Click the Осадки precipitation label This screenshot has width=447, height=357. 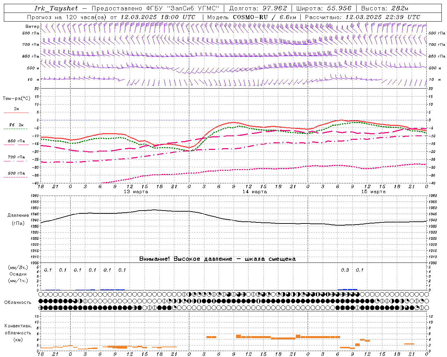coord(18,274)
